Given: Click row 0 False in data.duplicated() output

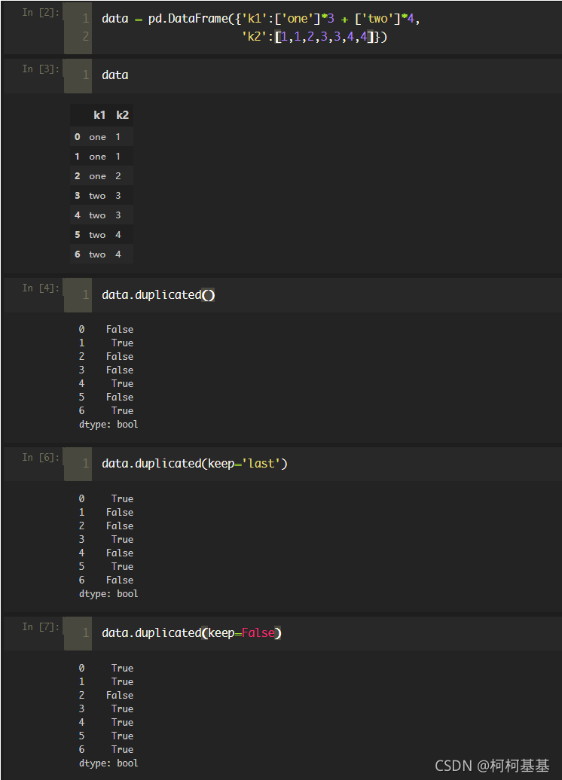Looking at the screenshot, I should point(120,329).
